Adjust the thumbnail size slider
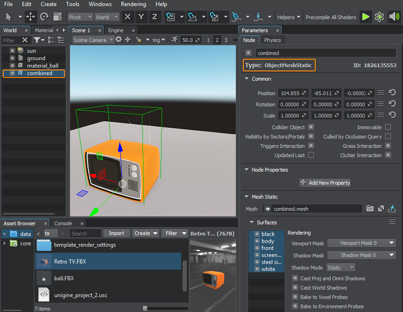Screen dimensions: 403x312 coord(145,308)
